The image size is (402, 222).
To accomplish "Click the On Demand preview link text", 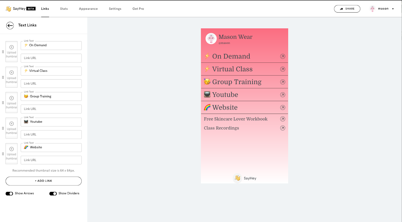I will tap(231, 56).
